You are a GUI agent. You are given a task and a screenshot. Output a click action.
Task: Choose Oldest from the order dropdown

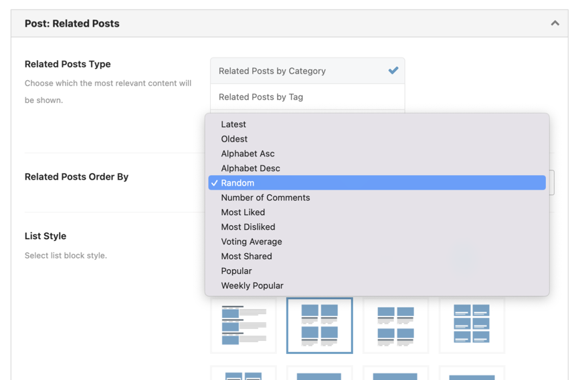pyautogui.click(x=377, y=139)
